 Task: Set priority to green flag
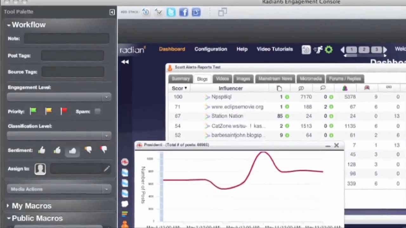(33, 111)
